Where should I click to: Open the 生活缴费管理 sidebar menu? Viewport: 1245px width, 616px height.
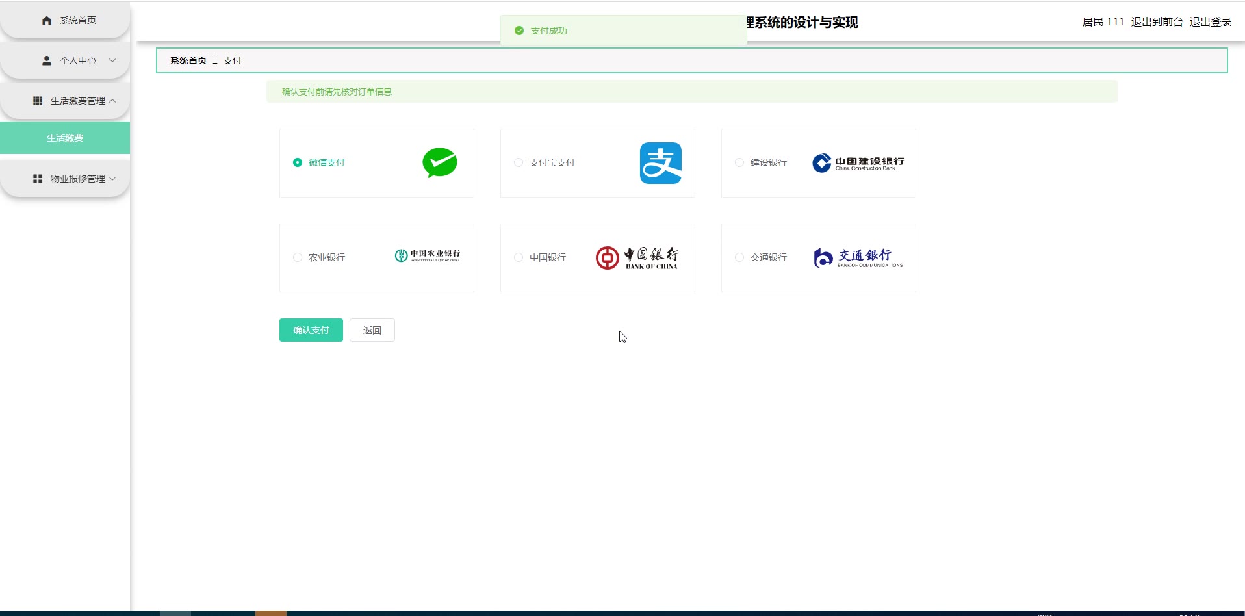(x=65, y=101)
